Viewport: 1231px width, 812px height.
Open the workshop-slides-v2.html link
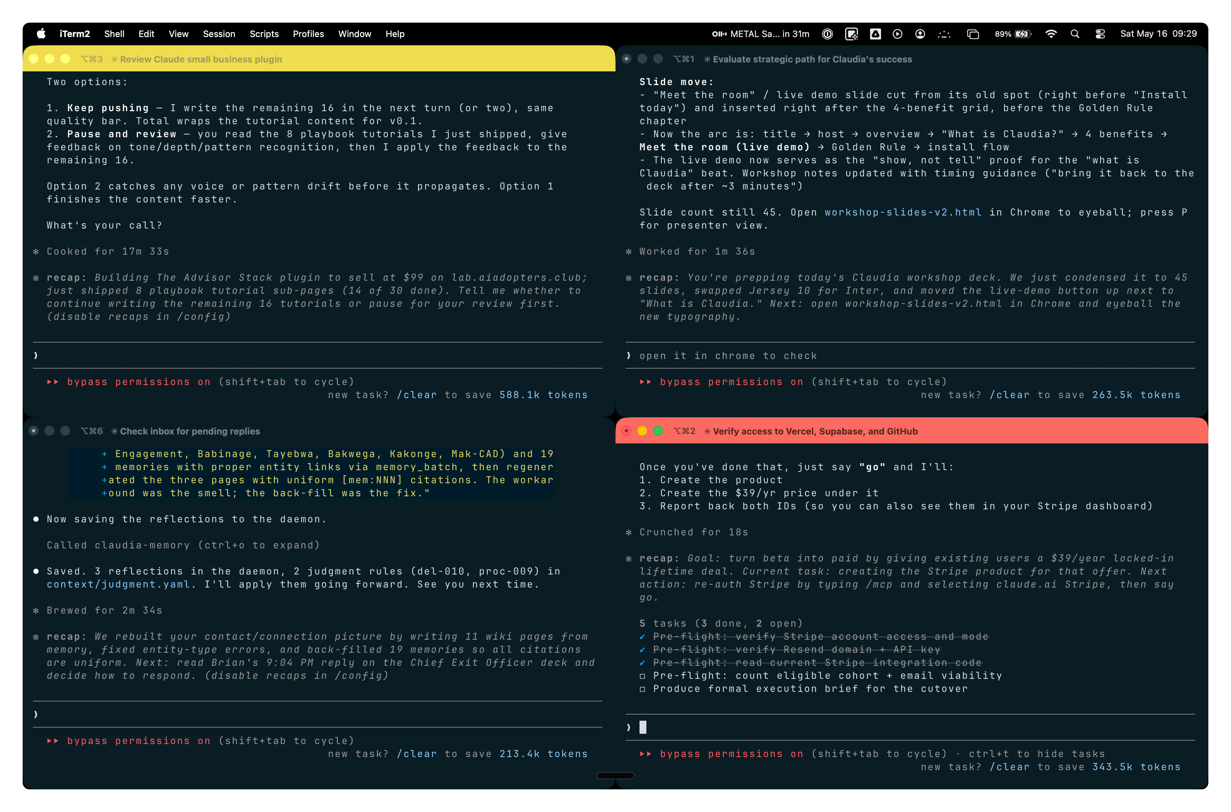point(903,212)
